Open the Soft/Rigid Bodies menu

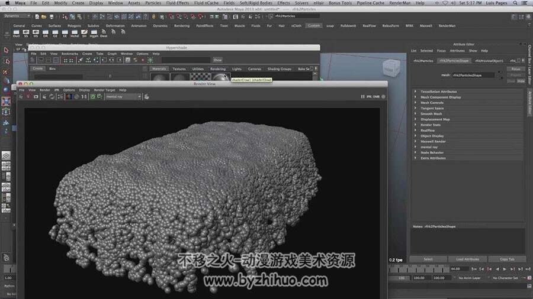(x=256, y=3)
